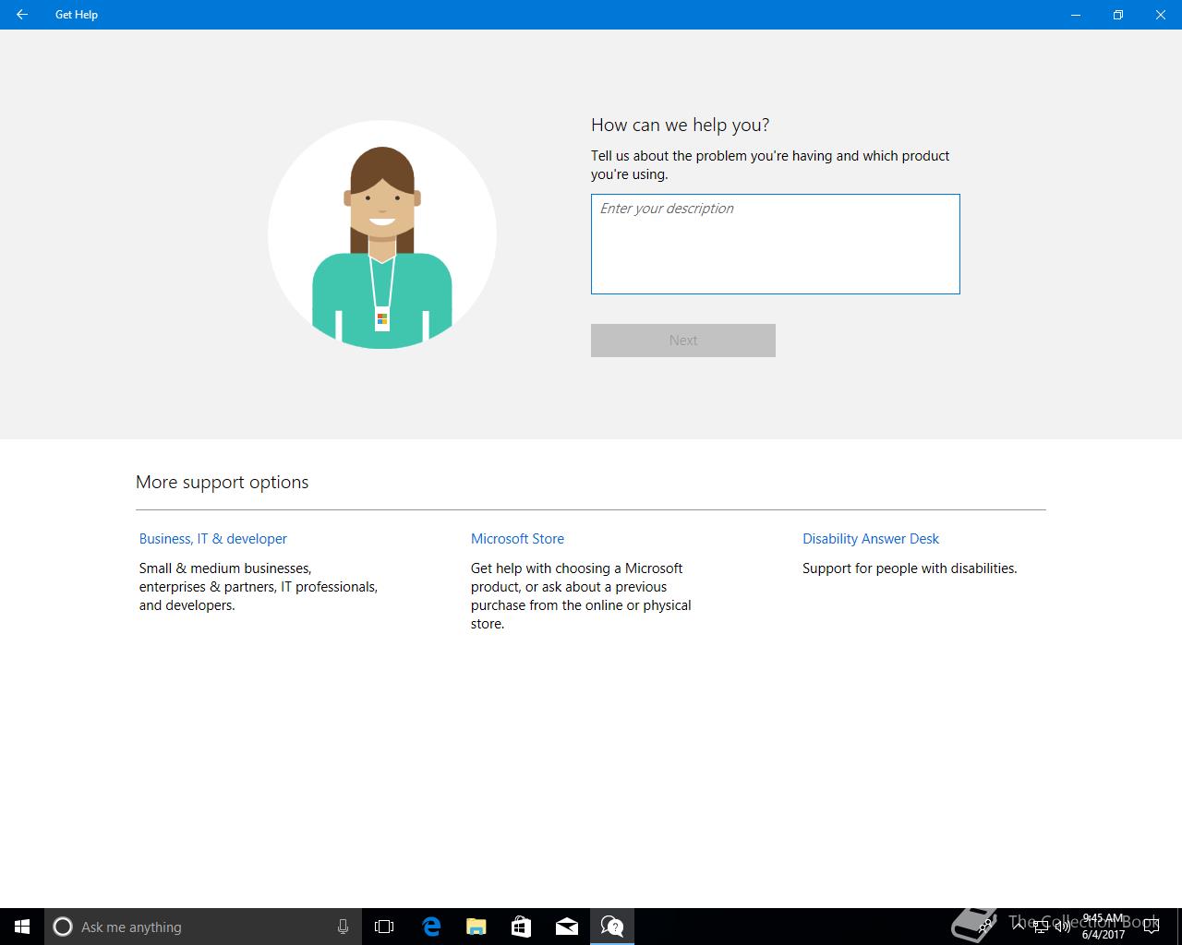Restore down the Get Help window
Image resolution: width=1182 pixels, height=945 pixels.
point(1118,15)
